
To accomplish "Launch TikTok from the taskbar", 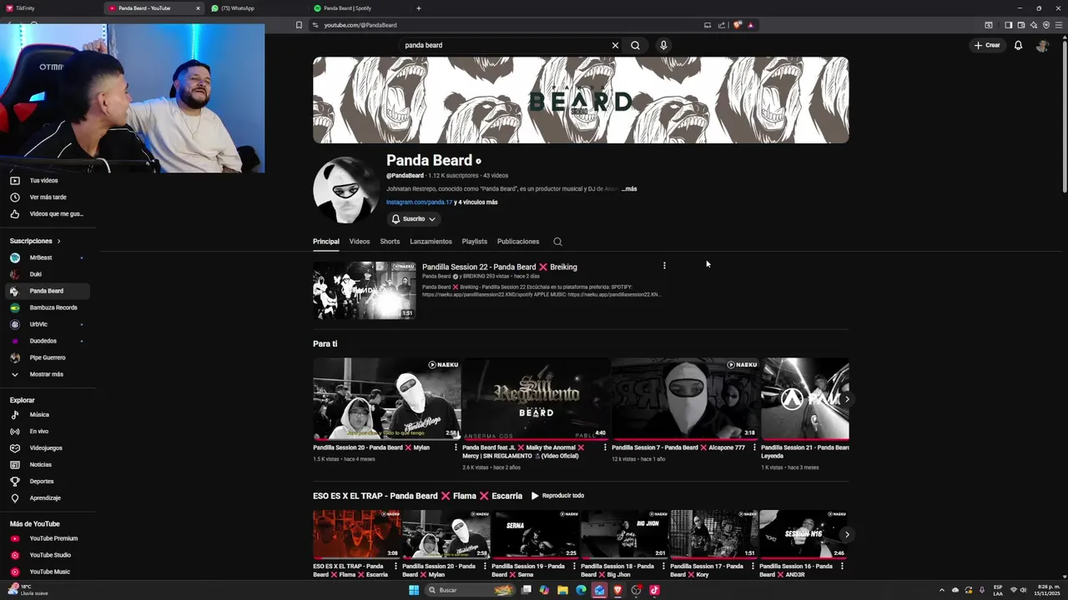I will tap(654, 590).
